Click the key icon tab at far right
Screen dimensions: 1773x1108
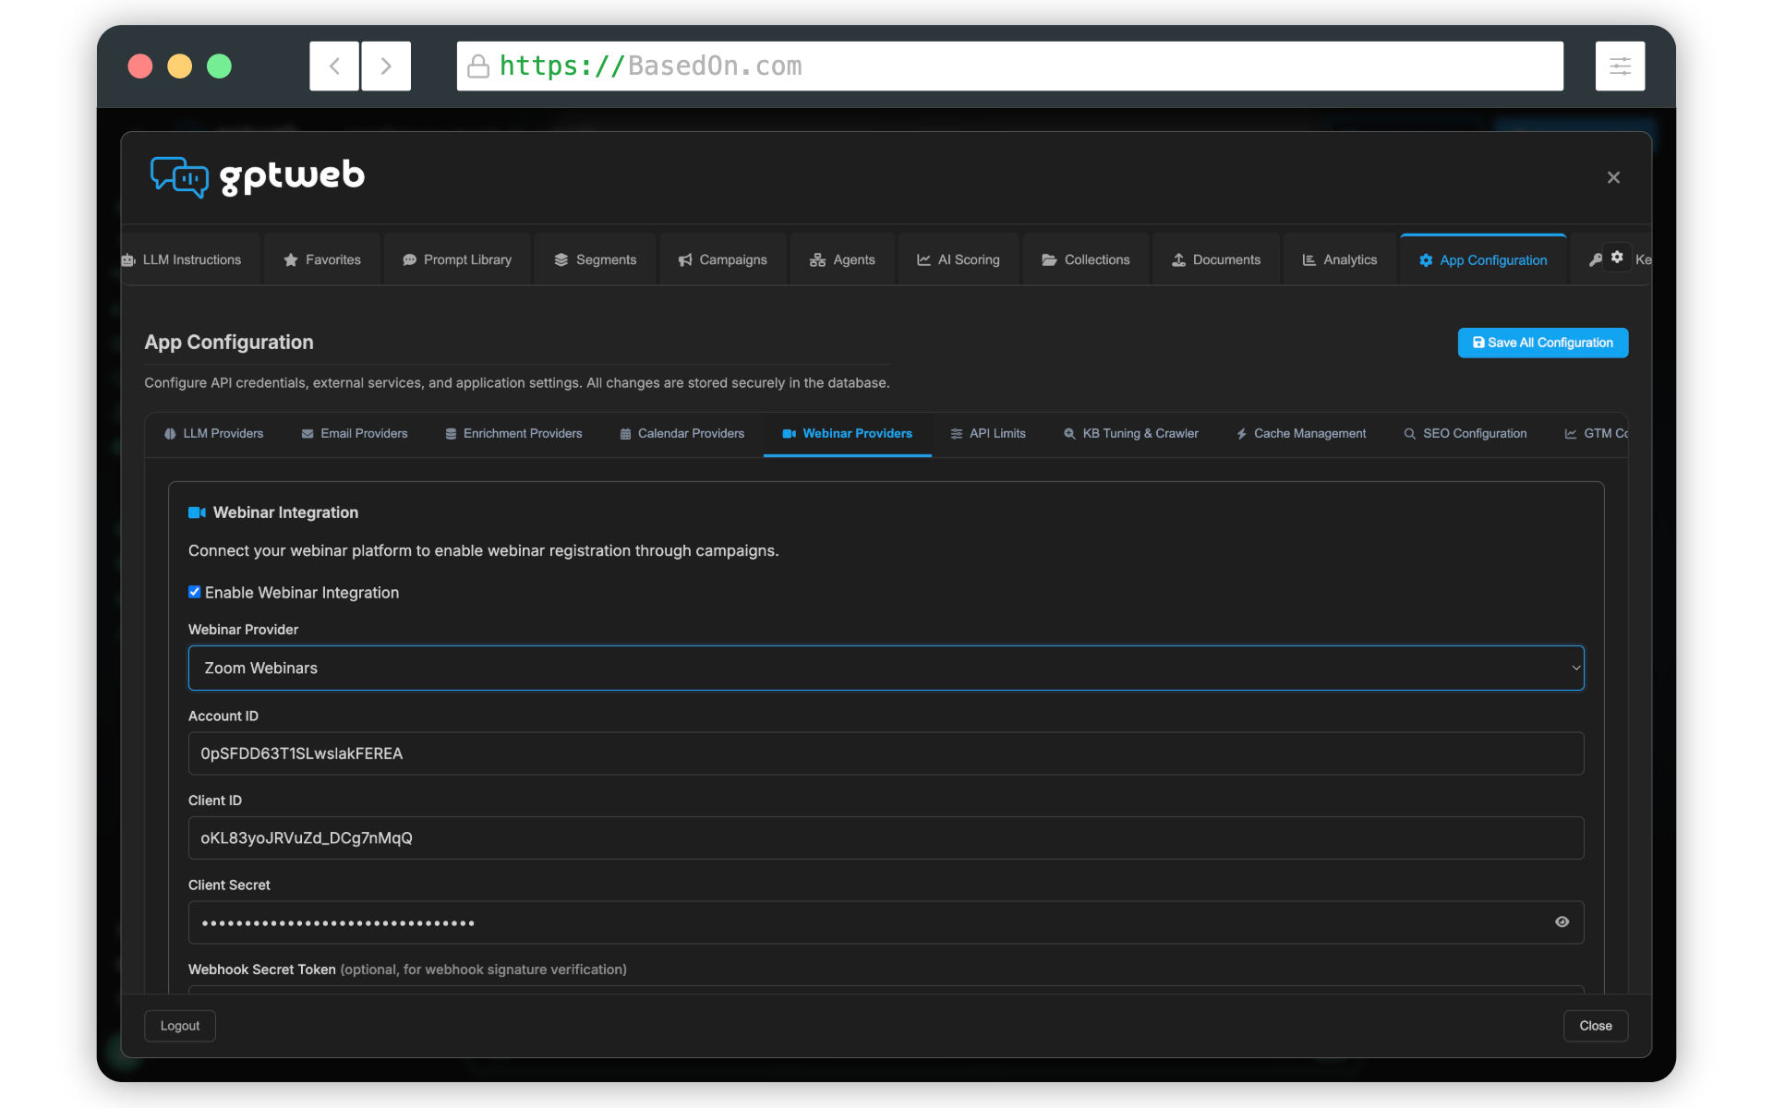pos(1596,260)
